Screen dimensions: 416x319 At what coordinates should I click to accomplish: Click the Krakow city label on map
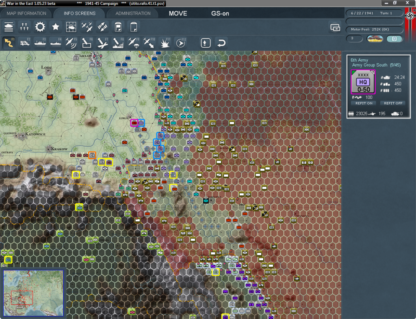coord(59,149)
